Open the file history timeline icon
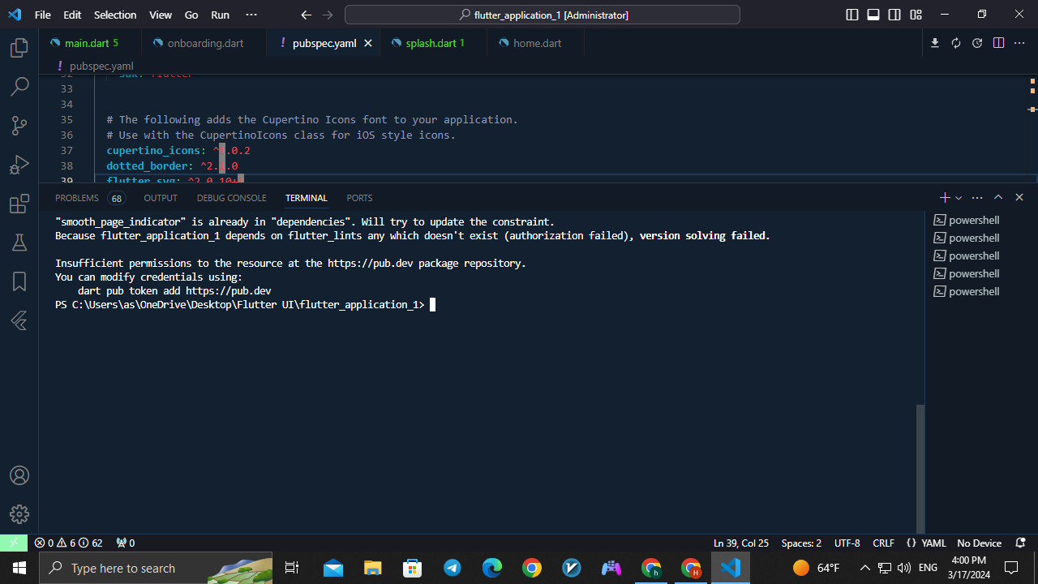 tap(977, 43)
